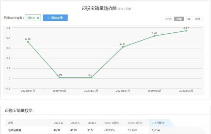
Task: Click the 2020年02月 axis label
Action: click(x=59, y=91)
